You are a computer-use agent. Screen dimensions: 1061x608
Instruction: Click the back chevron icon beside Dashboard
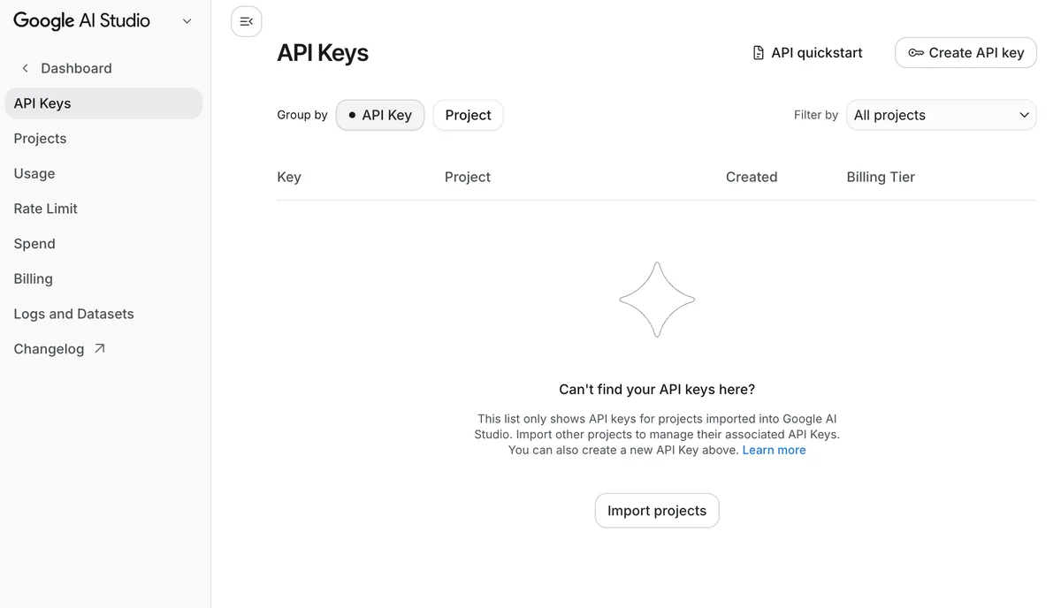click(25, 68)
